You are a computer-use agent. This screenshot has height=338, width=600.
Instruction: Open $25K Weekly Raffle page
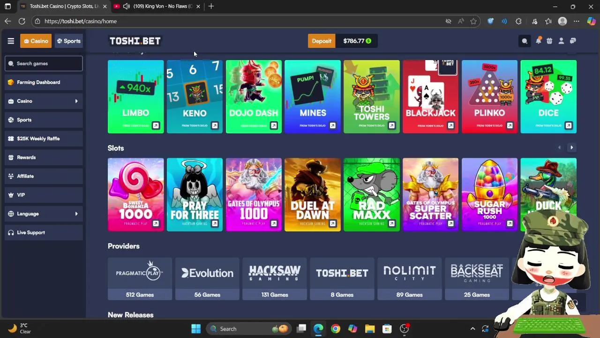pos(44,138)
